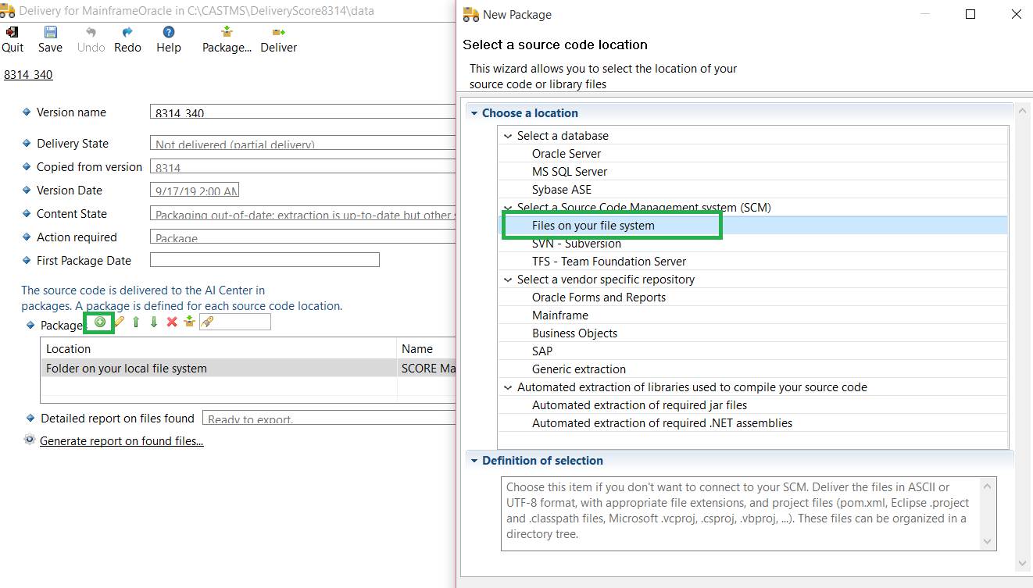This screenshot has height=588, width=1033.
Task: Delete package using red X icon
Action: pyautogui.click(x=172, y=322)
